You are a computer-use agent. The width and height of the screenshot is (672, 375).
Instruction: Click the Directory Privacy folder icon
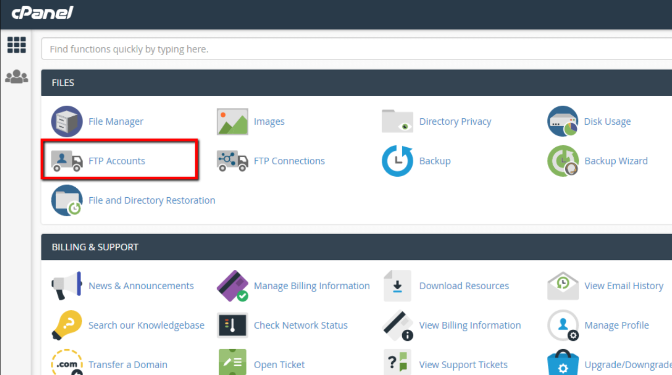398,121
